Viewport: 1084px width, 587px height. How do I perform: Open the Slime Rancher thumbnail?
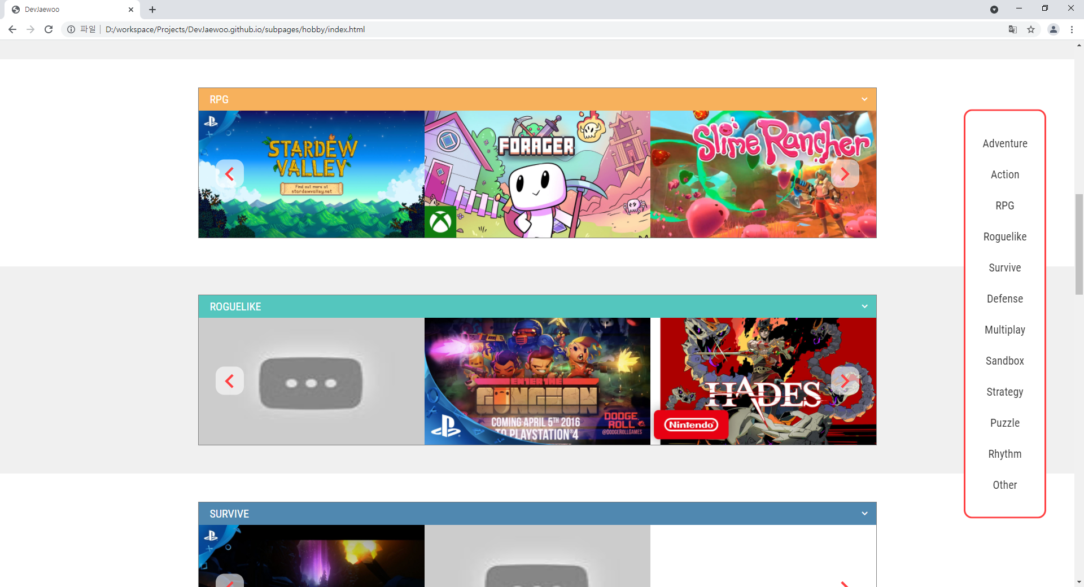(x=763, y=174)
